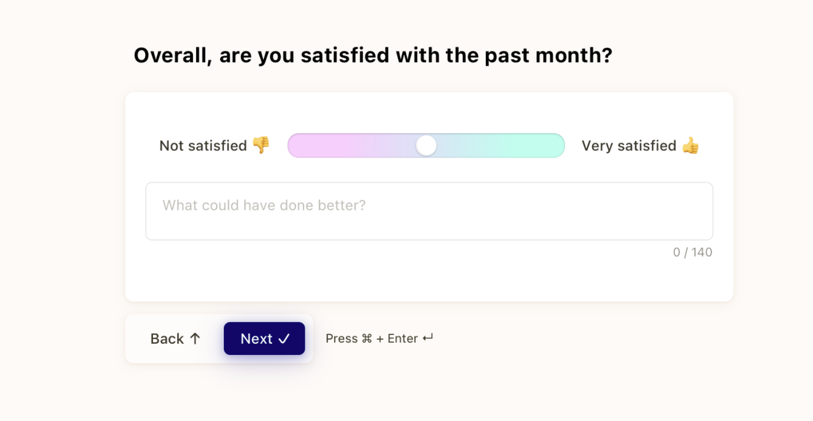Click the middle of the gradient slider track
813x421 pixels.
(x=426, y=145)
